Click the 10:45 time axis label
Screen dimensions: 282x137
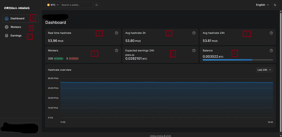coord(270,122)
